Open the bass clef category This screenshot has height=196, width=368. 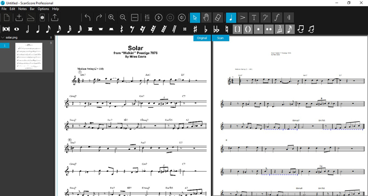(265, 17)
